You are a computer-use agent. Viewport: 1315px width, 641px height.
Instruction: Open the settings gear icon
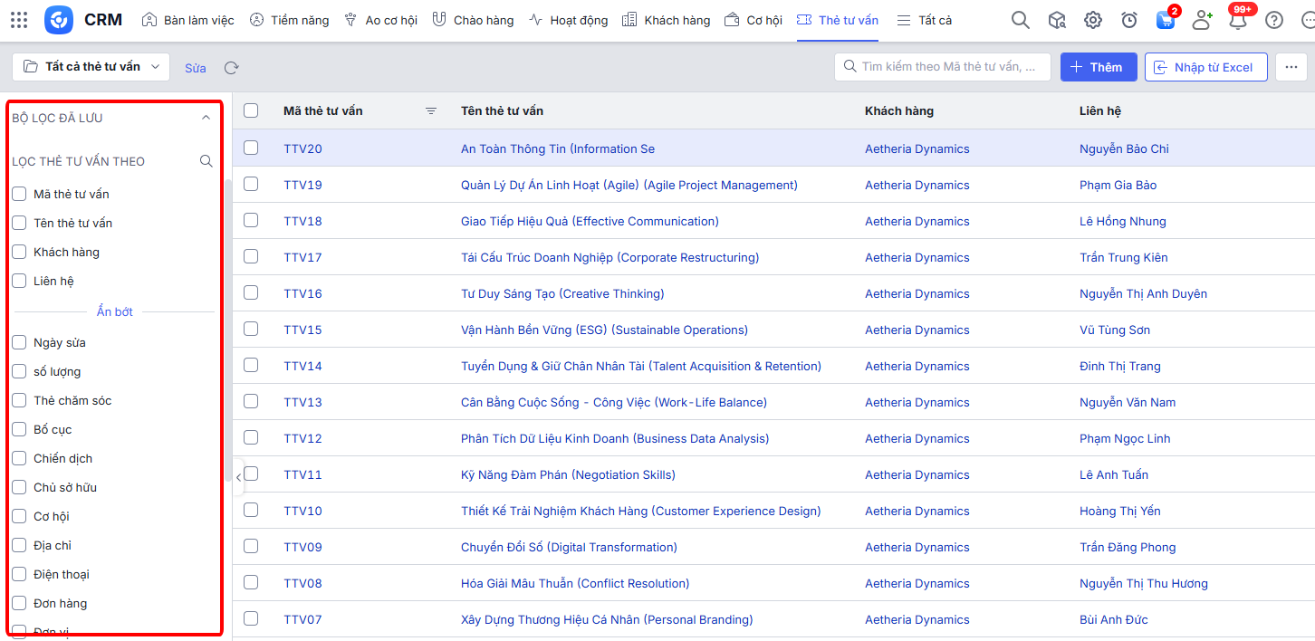(1093, 20)
